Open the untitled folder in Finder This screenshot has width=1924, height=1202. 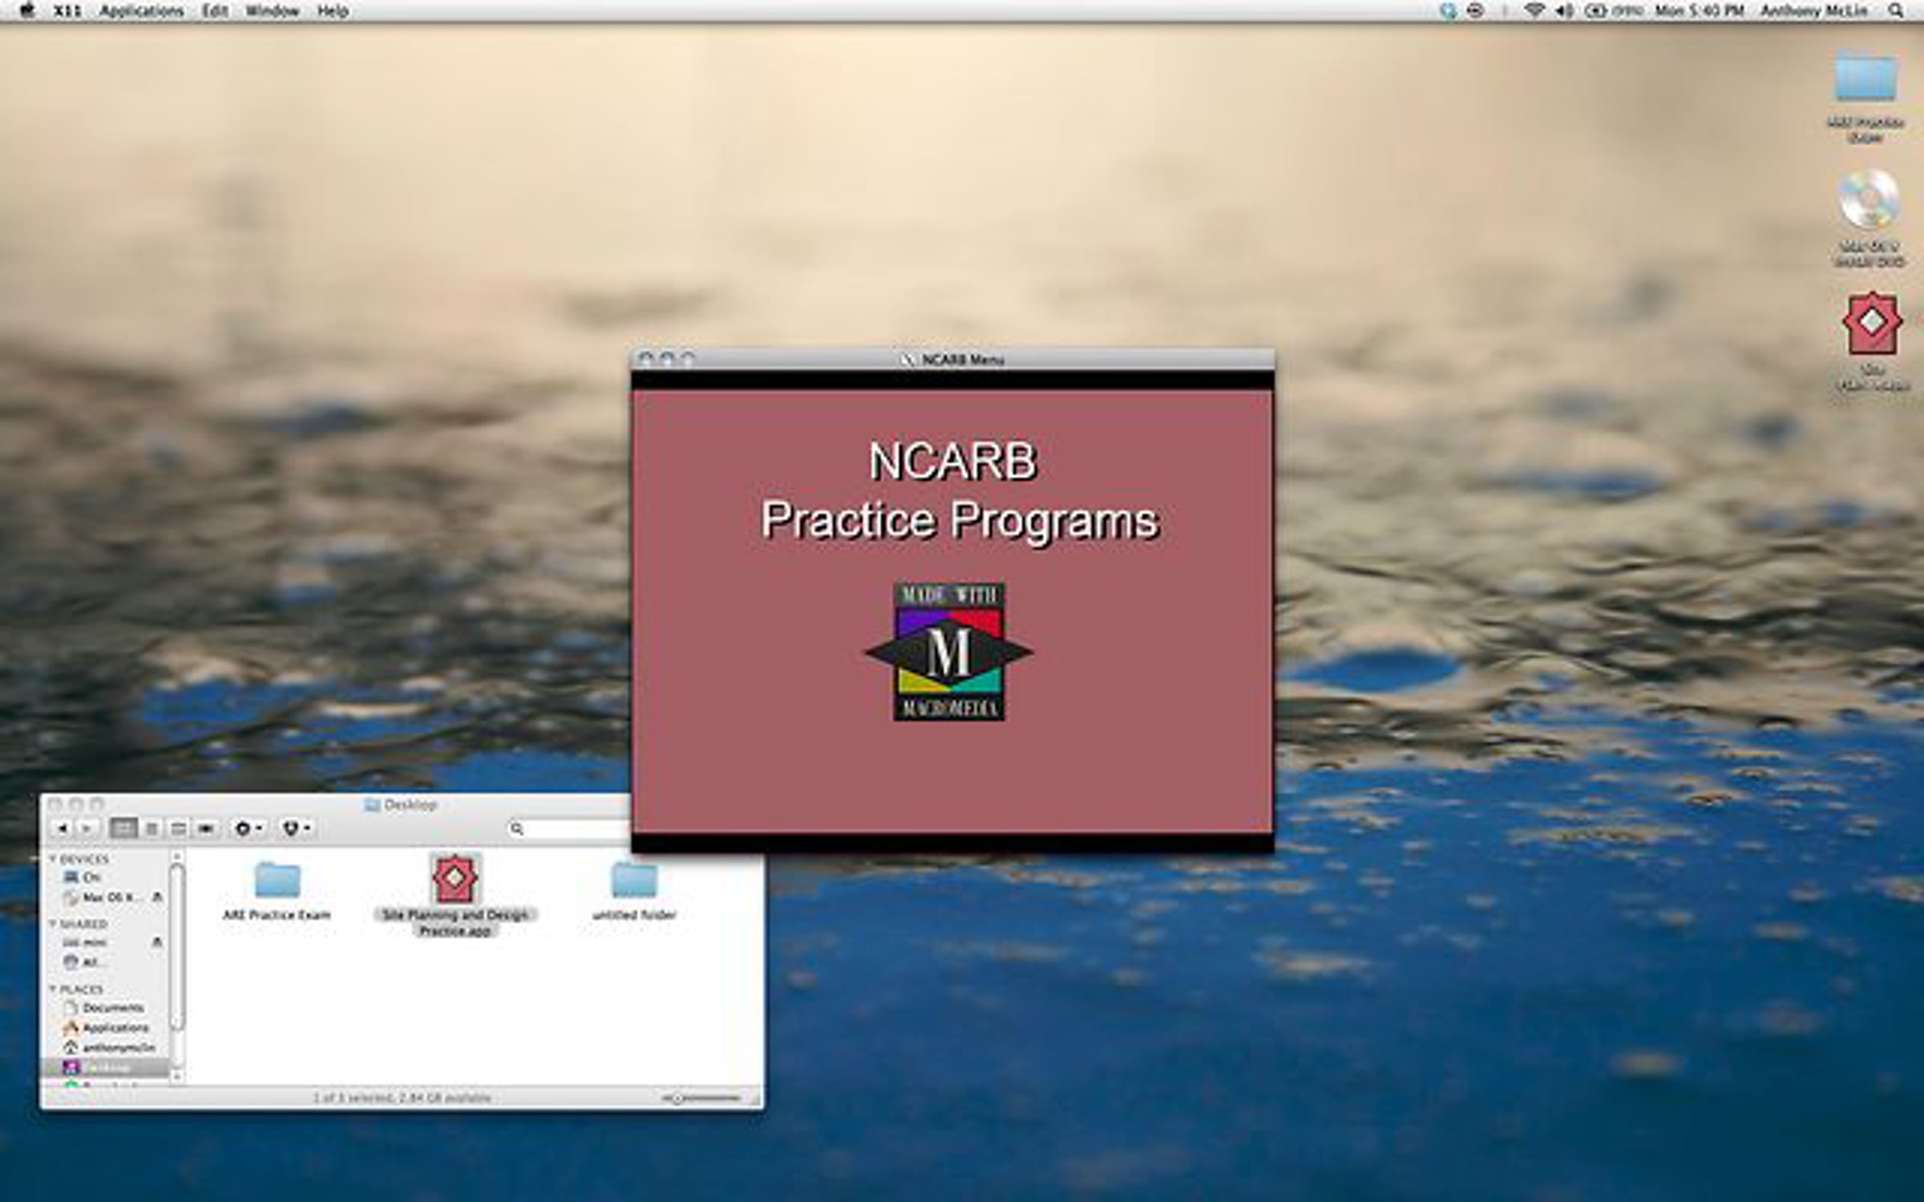click(x=633, y=881)
